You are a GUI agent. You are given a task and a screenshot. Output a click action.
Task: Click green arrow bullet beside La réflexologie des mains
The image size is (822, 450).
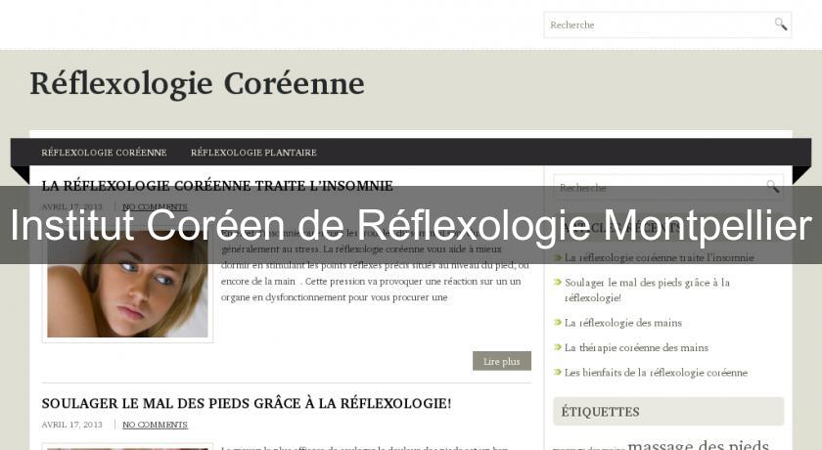(x=558, y=322)
